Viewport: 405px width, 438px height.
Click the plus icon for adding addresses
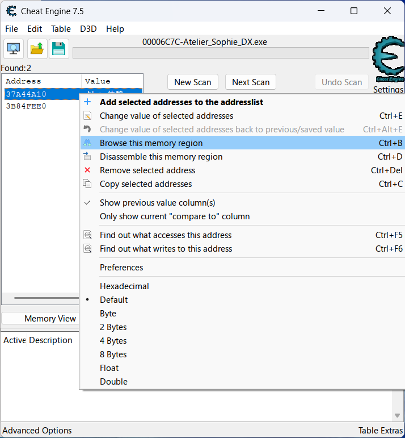coord(87,102)
